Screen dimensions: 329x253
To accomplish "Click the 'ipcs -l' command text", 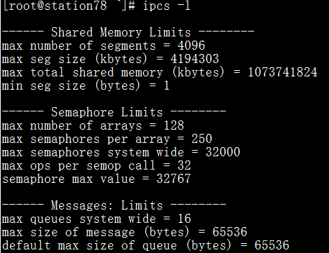I will point(167,6).
